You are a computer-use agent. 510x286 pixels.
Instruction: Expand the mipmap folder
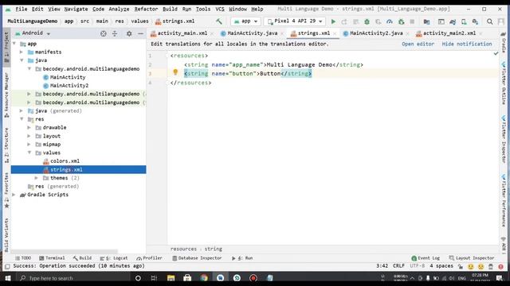point(29,145)
